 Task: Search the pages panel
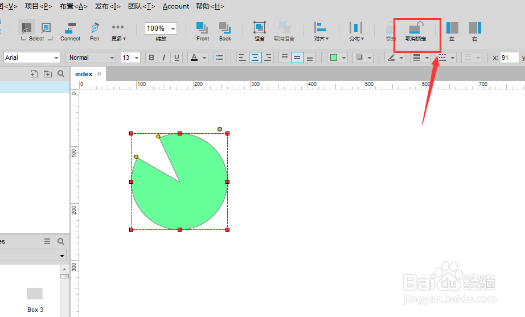click(60, 73)
